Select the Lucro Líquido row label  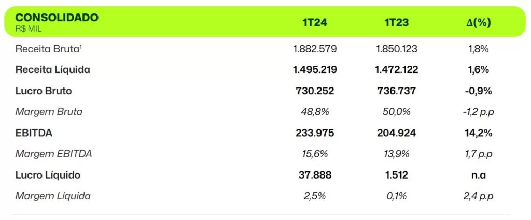click(x=48, y=175)
